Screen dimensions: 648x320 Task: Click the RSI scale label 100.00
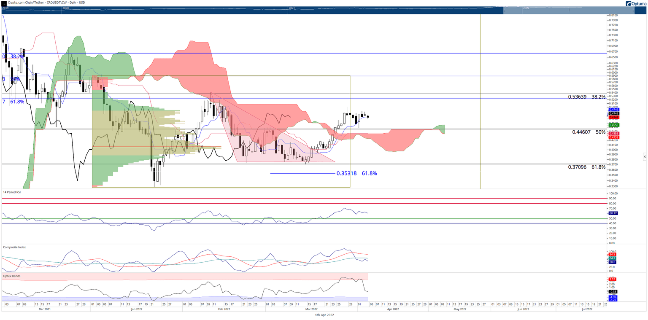pyautogui.click(x=613, y=194)
